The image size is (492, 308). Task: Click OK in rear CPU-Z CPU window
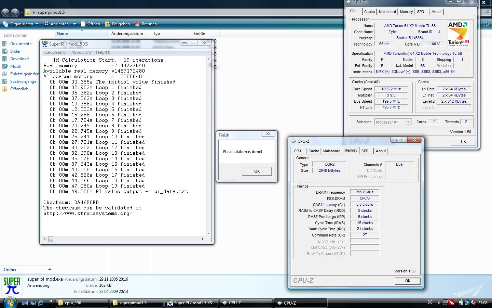[x=463, y=142]
